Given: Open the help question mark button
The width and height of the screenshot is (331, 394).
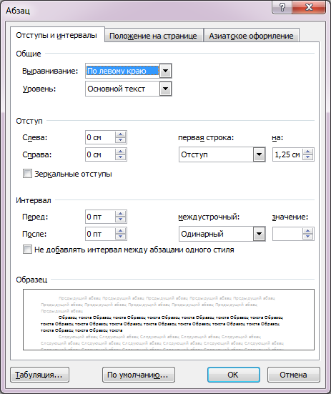Looking at the screenshot, I should tap(282, 7).
